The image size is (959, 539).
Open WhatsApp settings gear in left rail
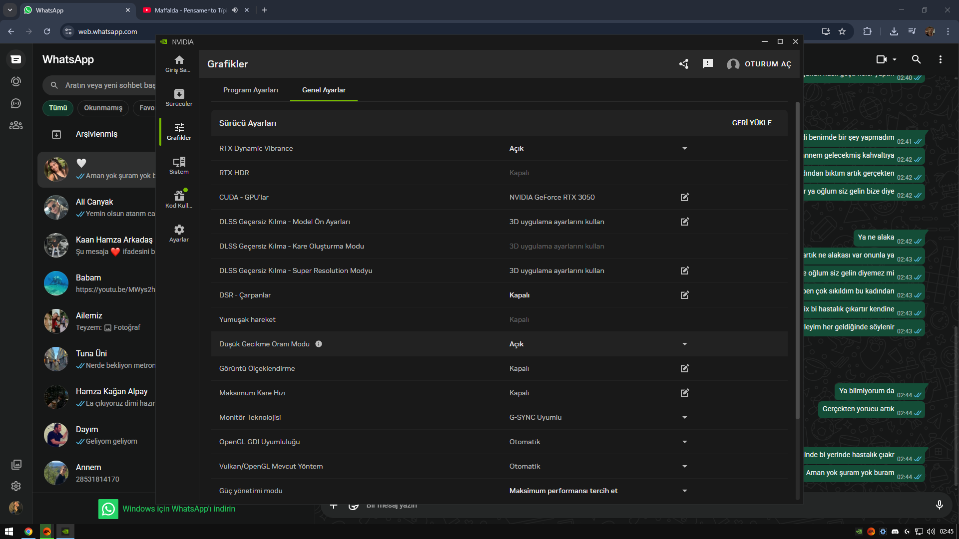(16, 486)
